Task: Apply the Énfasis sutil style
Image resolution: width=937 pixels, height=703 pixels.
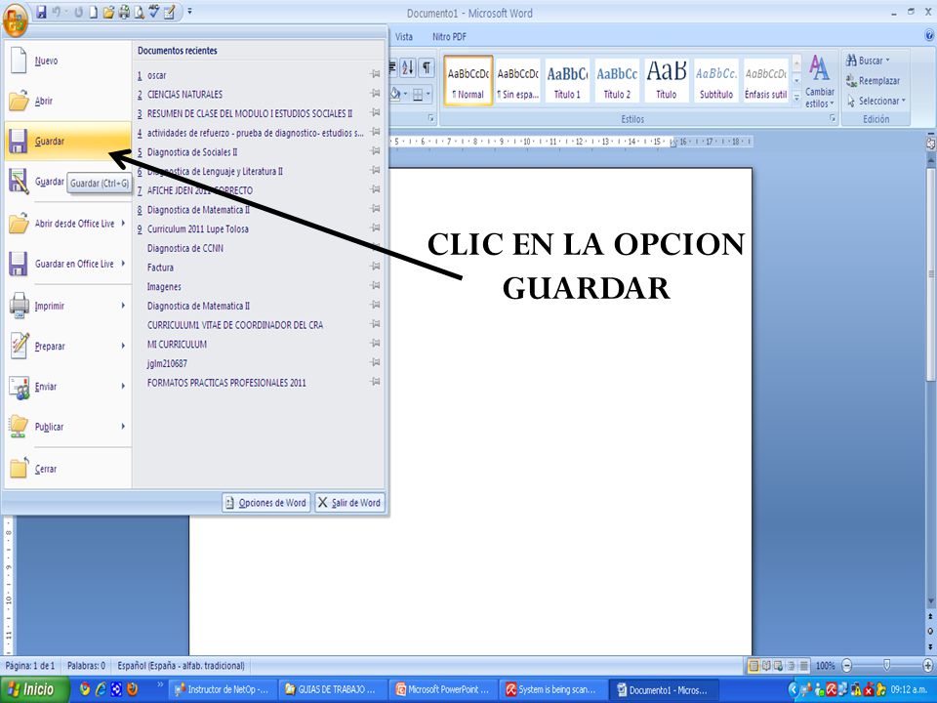Action: point(765,81)
